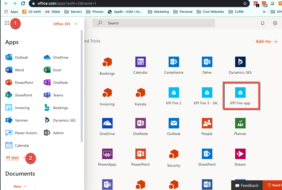Open Calendar in the Apps panel
Viewport: 282px width, 190px height.
tap(18, 145)
